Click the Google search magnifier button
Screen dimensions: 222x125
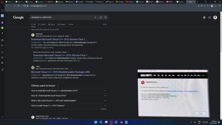[105, 17]
